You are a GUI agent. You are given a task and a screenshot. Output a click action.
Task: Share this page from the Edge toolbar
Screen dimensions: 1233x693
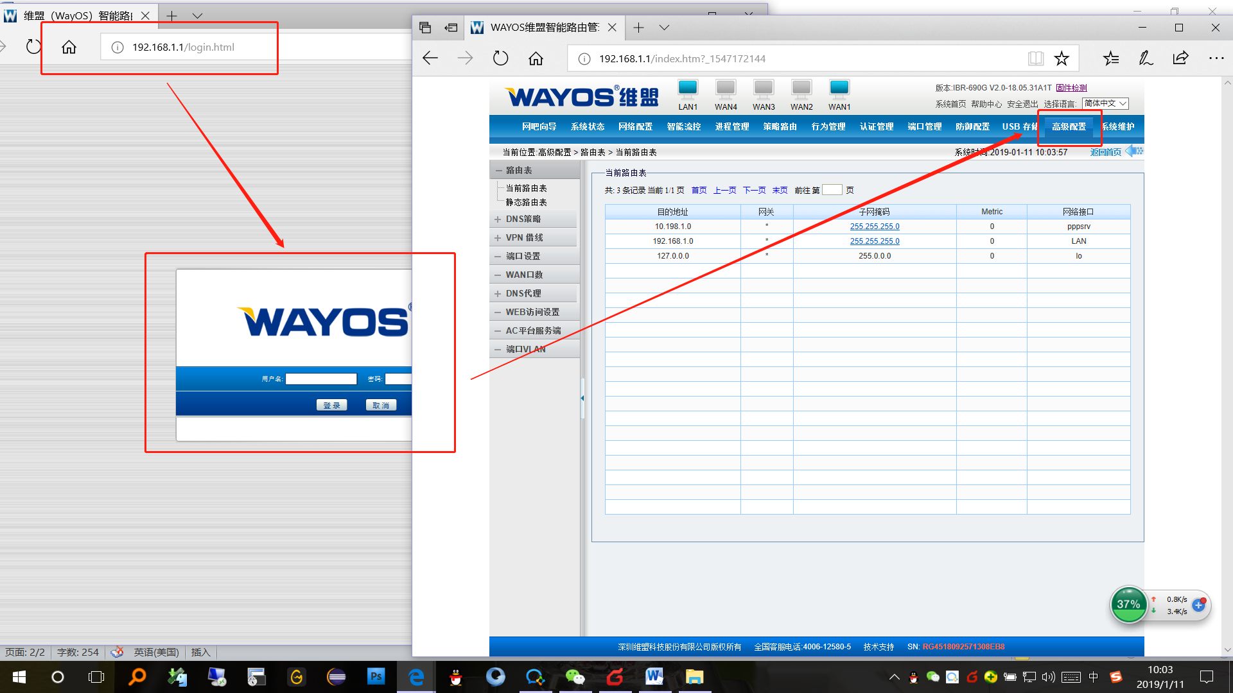(1180, 58)
